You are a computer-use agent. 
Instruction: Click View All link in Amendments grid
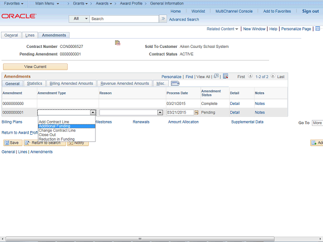(x=203, y=77)
